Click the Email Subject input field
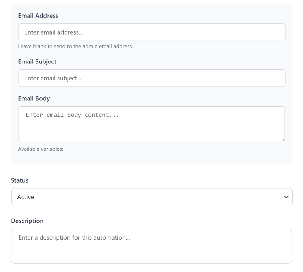The height and width of the screenshot is (272, 303). tap(151, 77)
